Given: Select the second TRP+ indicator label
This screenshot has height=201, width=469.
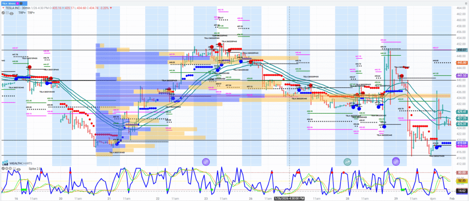Looking at the screenshot, I should [31, 13].
